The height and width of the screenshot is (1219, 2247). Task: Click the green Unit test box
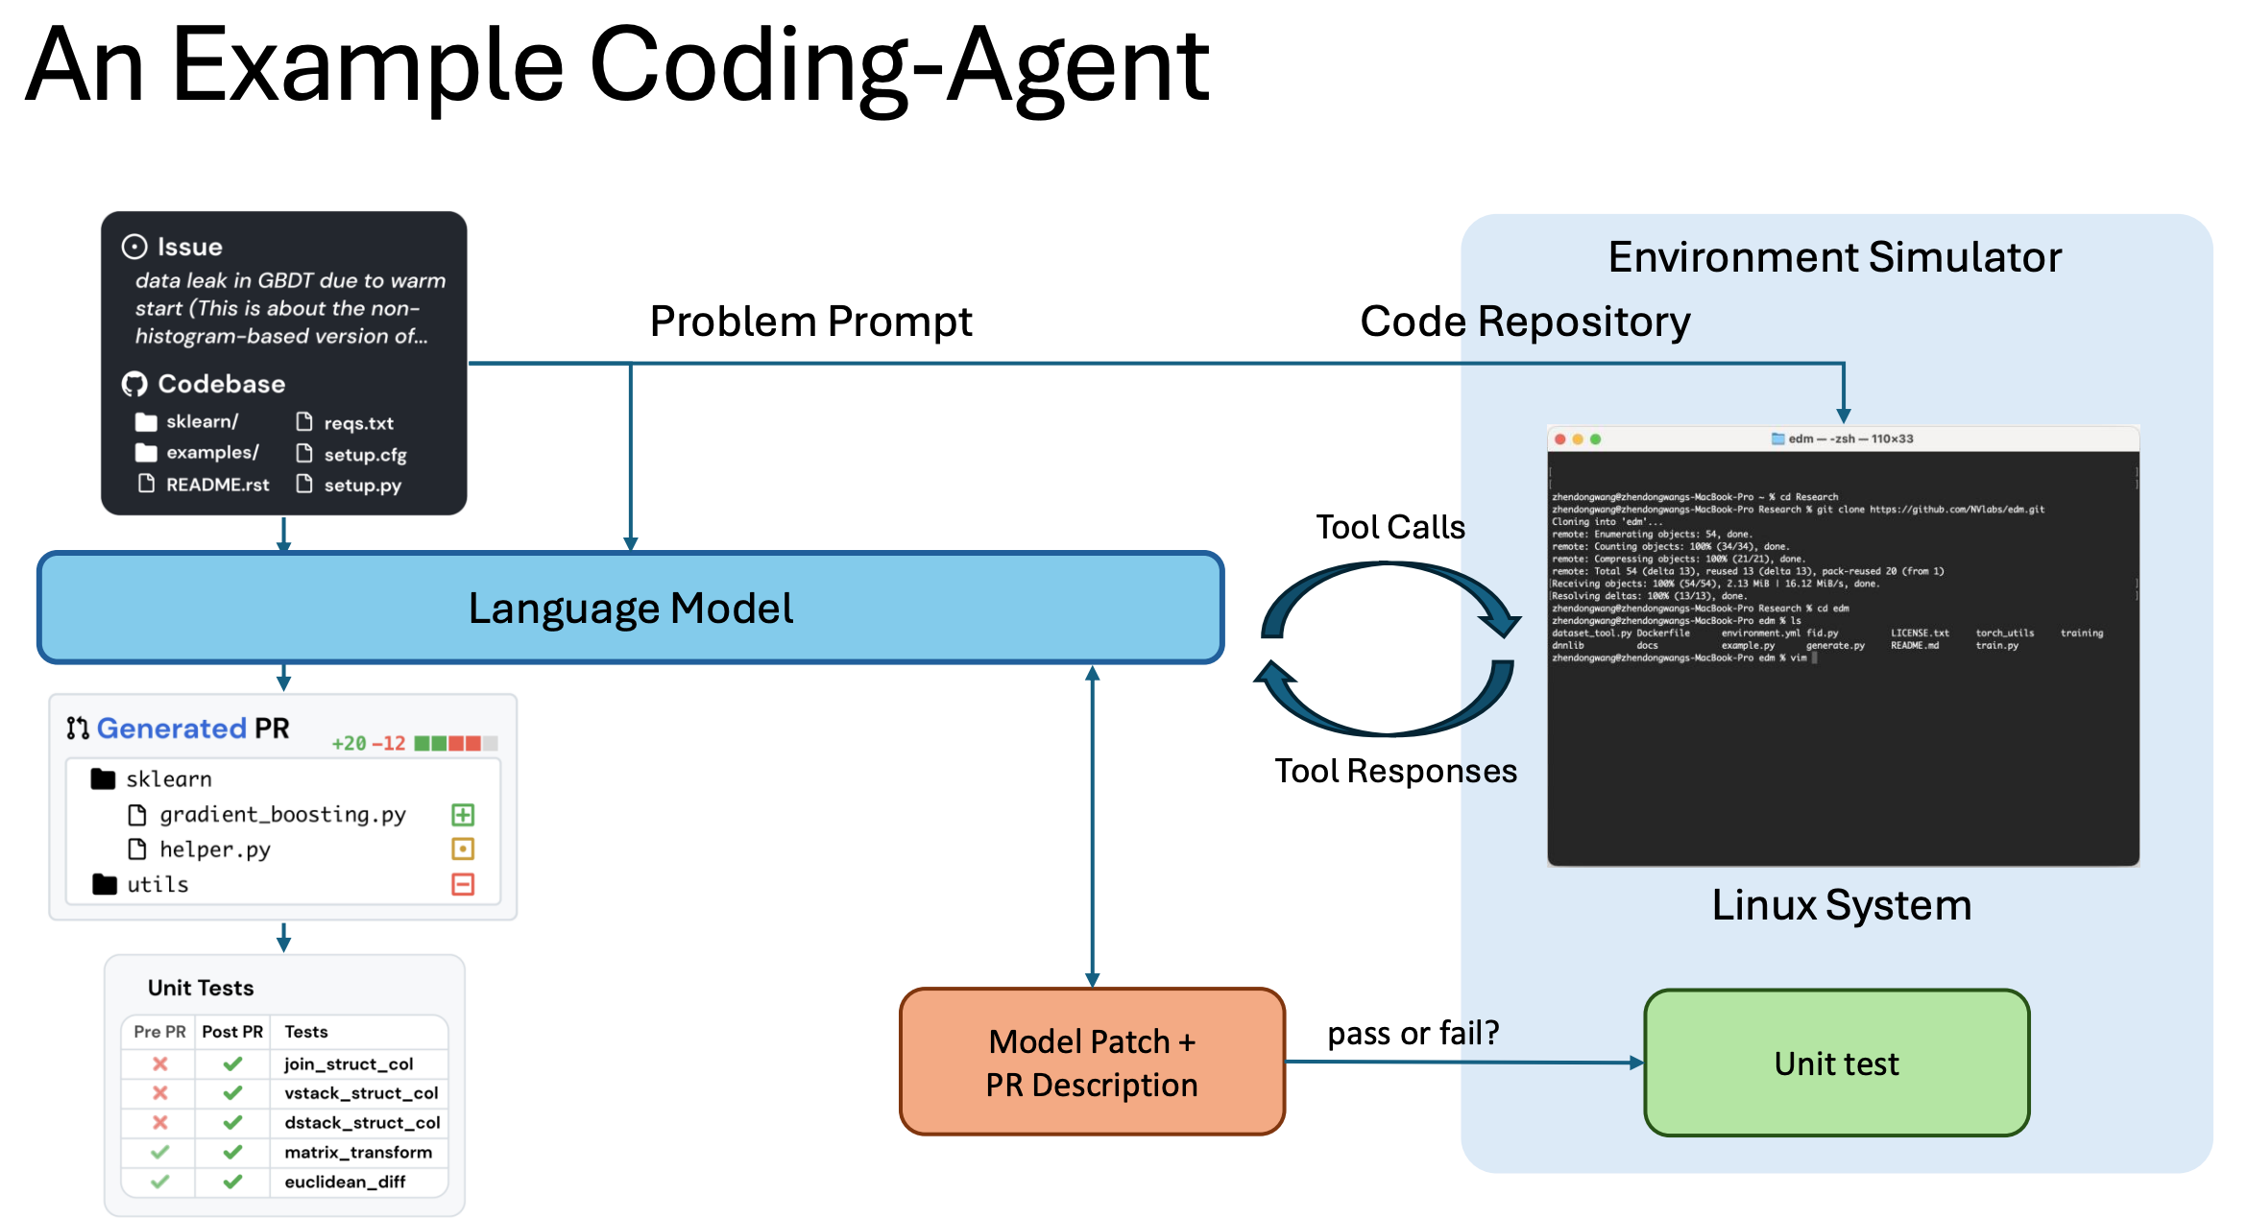click(x=1836, y=1064)
